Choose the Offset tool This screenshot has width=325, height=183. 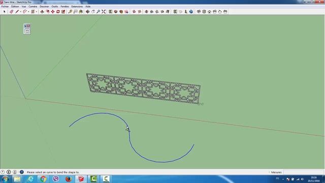[x=47, y=12]
